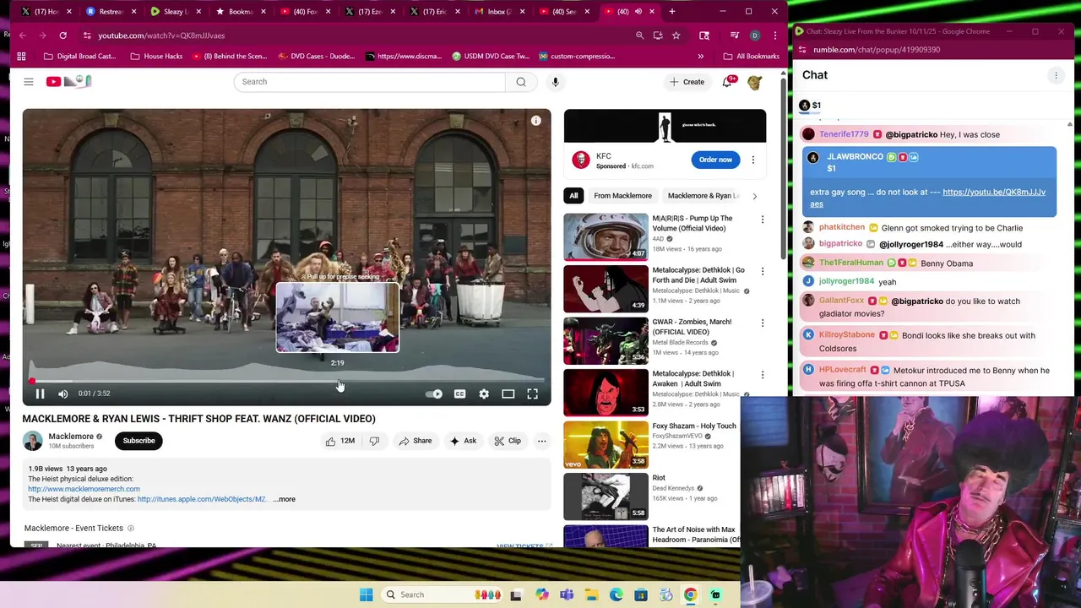
Task: Mute the video player volume
Action: 62,394
